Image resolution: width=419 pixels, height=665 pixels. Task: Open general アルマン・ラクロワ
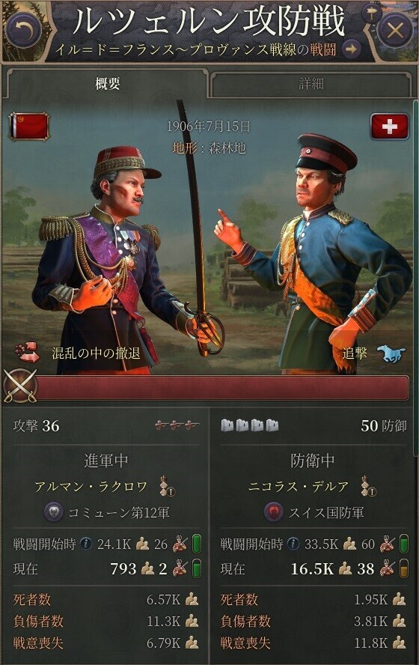tap(91, 486)
